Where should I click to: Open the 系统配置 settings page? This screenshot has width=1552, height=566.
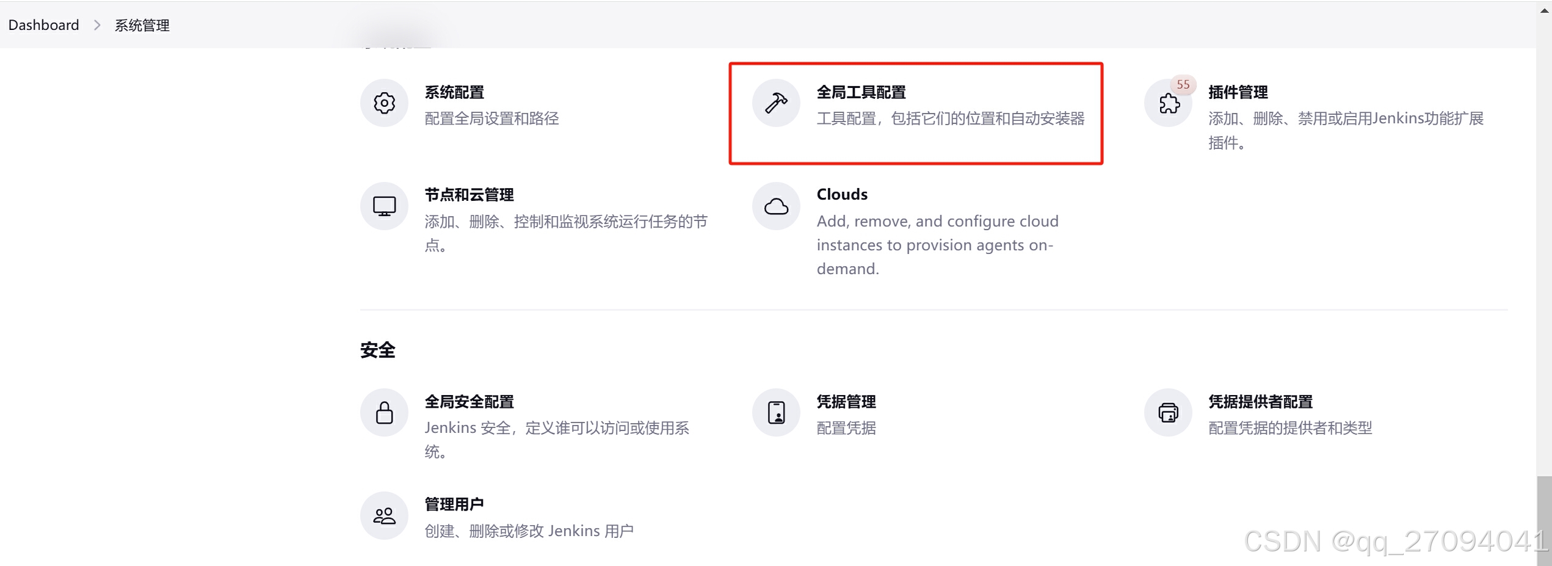click(x=454, y=92)
